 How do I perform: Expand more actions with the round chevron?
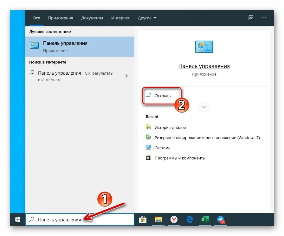click(x=204, y=107)
